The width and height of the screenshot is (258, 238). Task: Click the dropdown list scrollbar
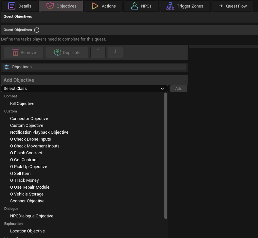(166, 156)
